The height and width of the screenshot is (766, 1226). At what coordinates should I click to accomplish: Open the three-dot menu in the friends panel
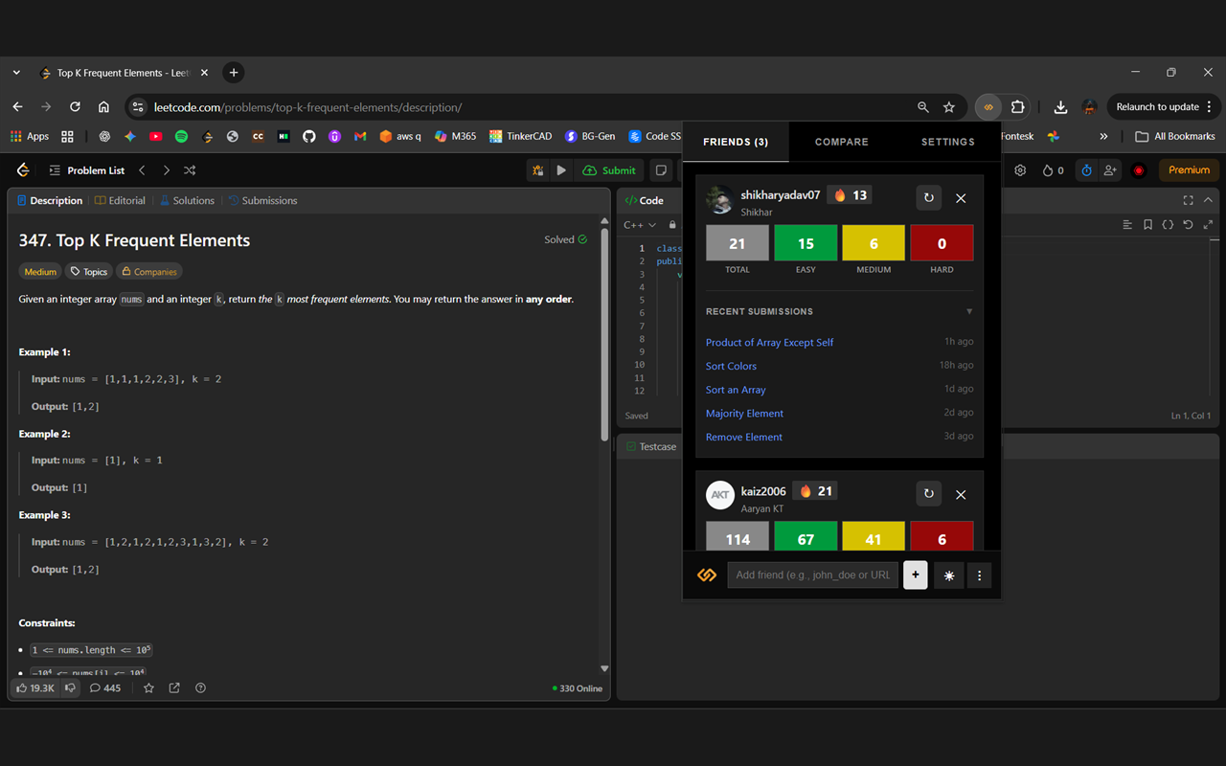tap(979, 574)
